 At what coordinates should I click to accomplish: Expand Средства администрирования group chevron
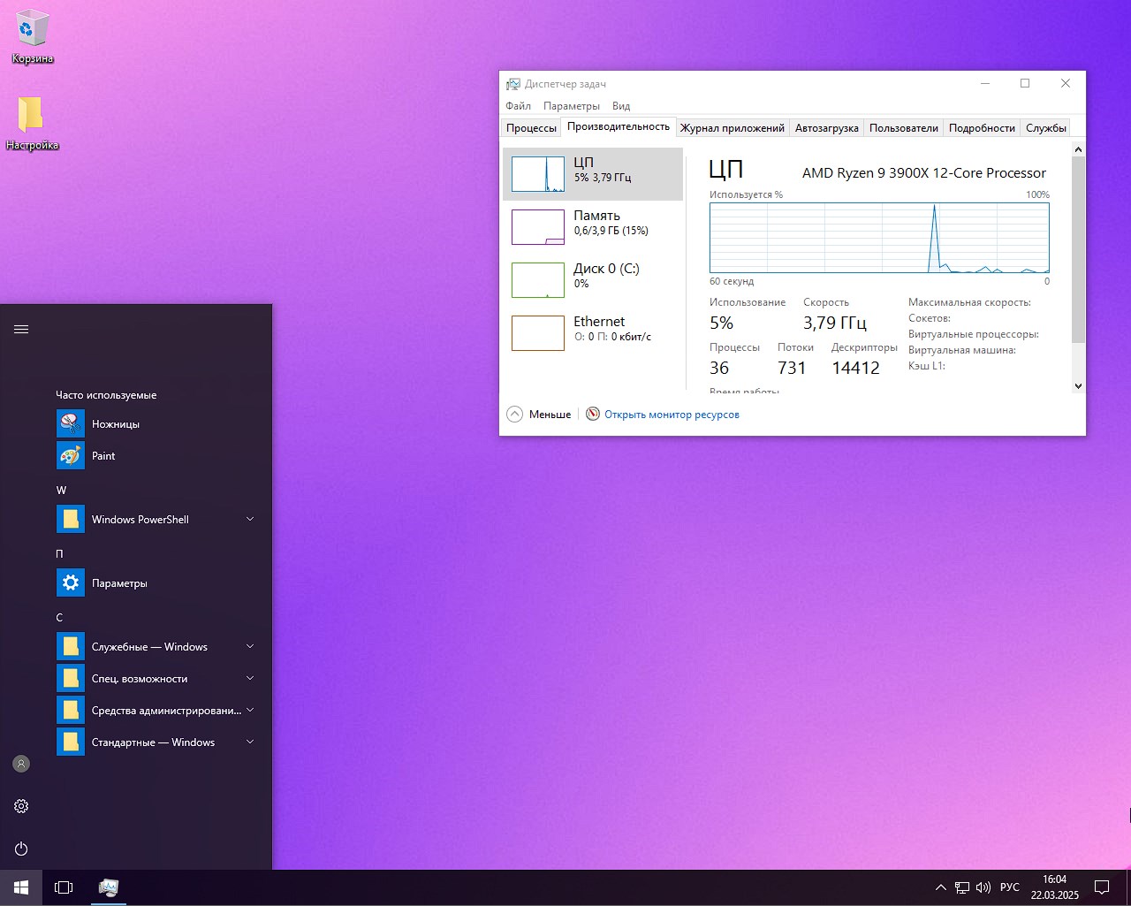(250, 710)
